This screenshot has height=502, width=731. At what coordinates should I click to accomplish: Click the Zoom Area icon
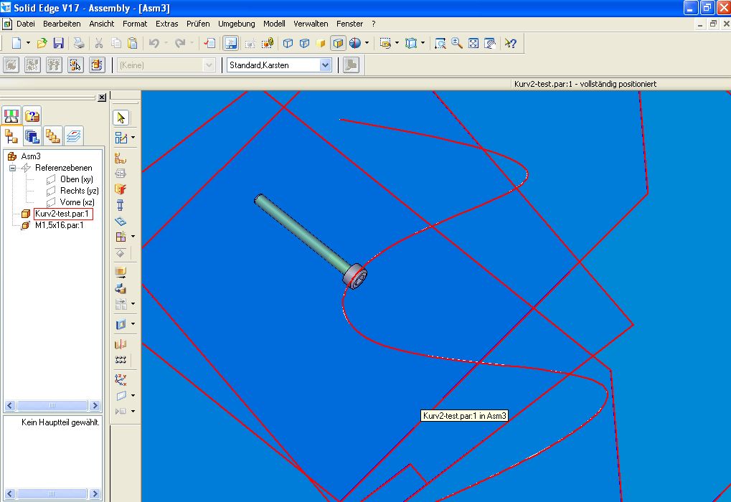440,43
